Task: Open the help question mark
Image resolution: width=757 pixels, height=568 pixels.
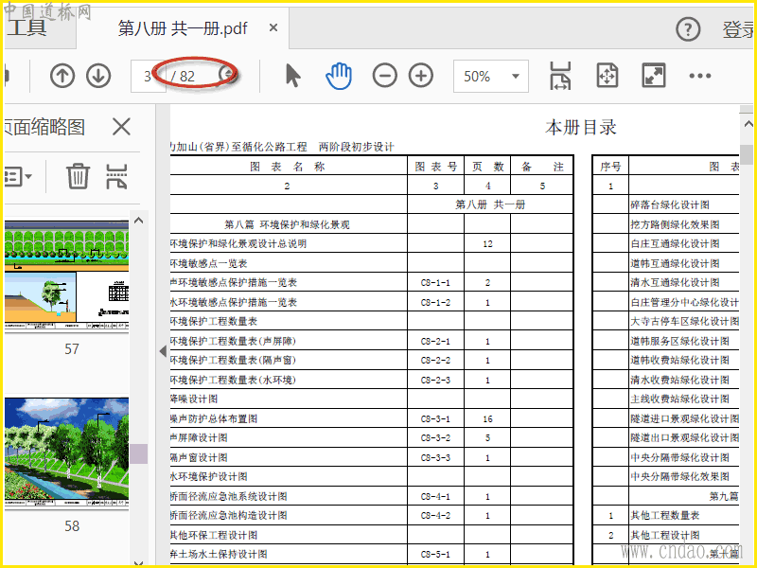Action: (x=688, y=29)
